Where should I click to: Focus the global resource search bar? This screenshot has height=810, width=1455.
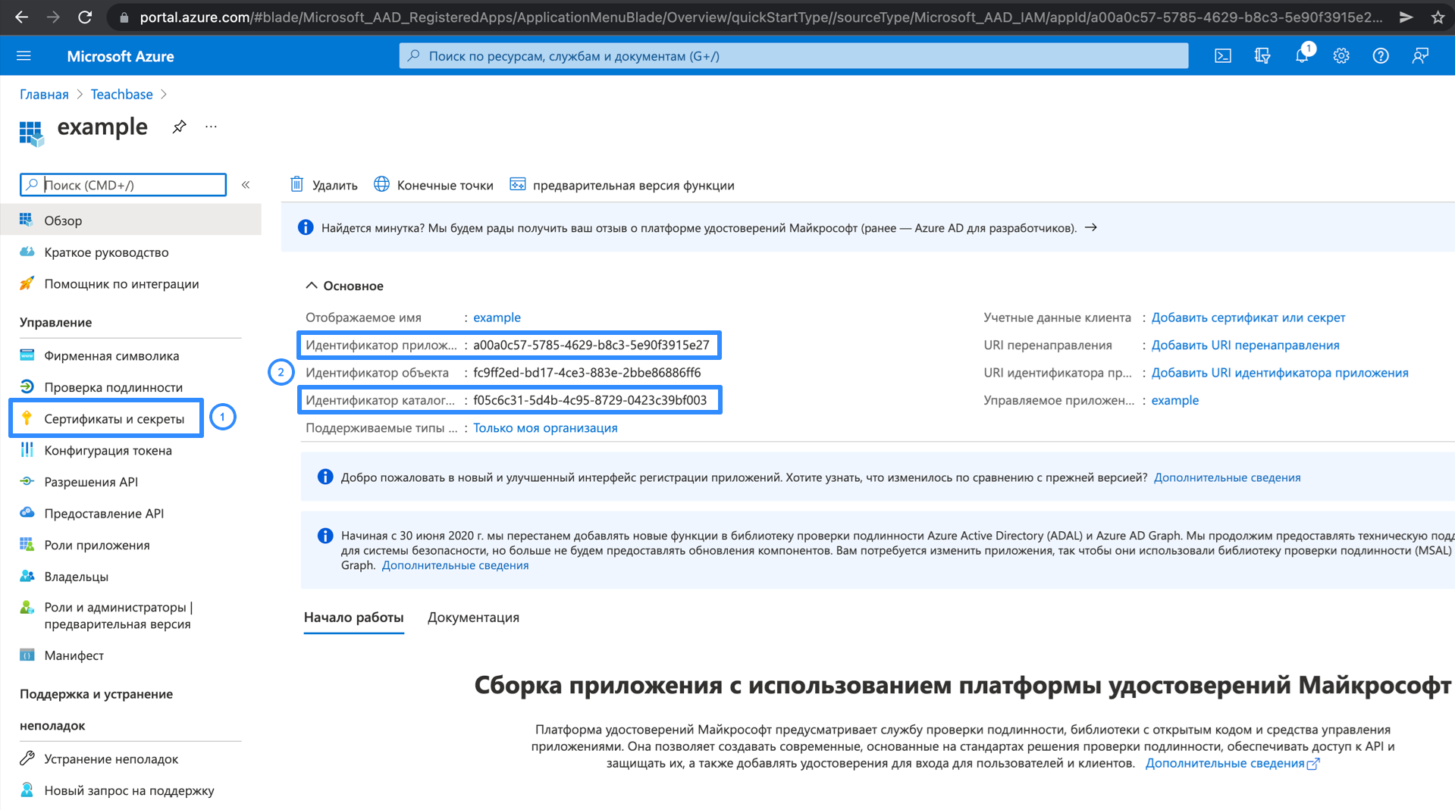click(x=793, y=56)
